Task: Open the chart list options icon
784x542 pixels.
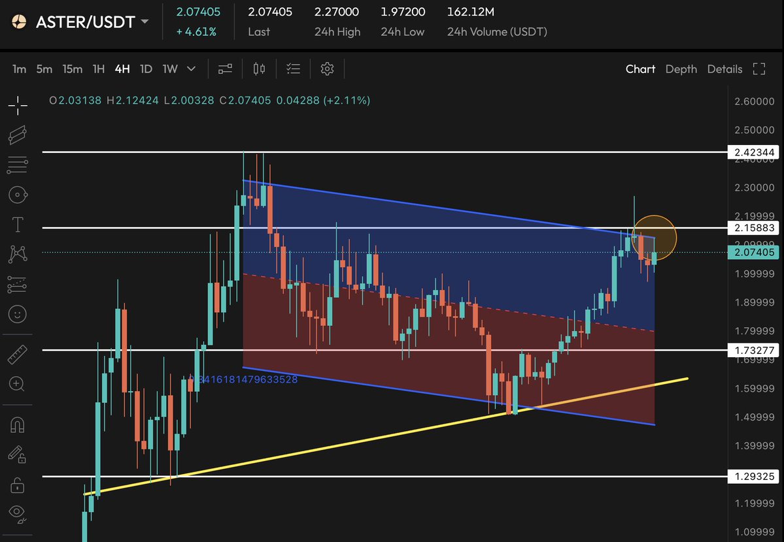Action: pos(293,69)
